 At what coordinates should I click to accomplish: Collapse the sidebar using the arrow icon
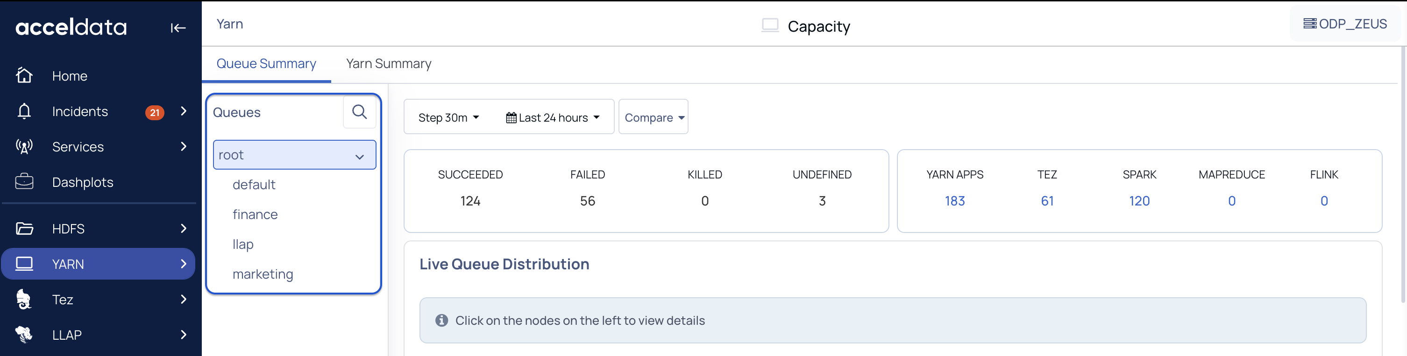178,28
